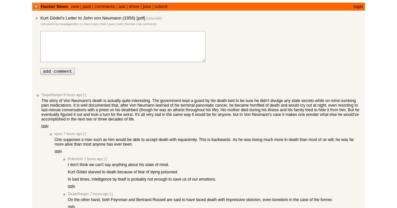Collapse RobertoG's comment with [-]
Image resolution: width=397 pixels, height=208 pixels.
coord(105,159)
